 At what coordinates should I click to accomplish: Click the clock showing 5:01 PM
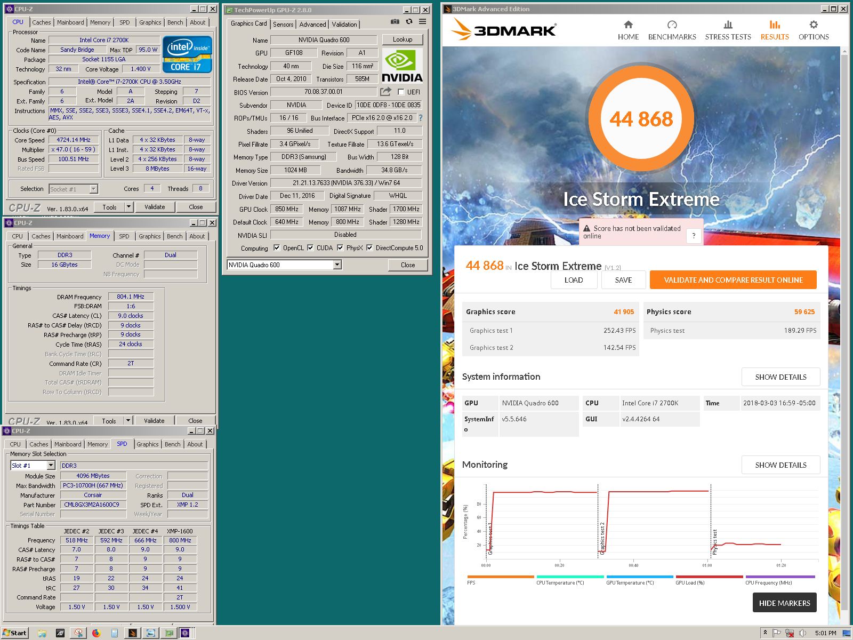point(825,633)
